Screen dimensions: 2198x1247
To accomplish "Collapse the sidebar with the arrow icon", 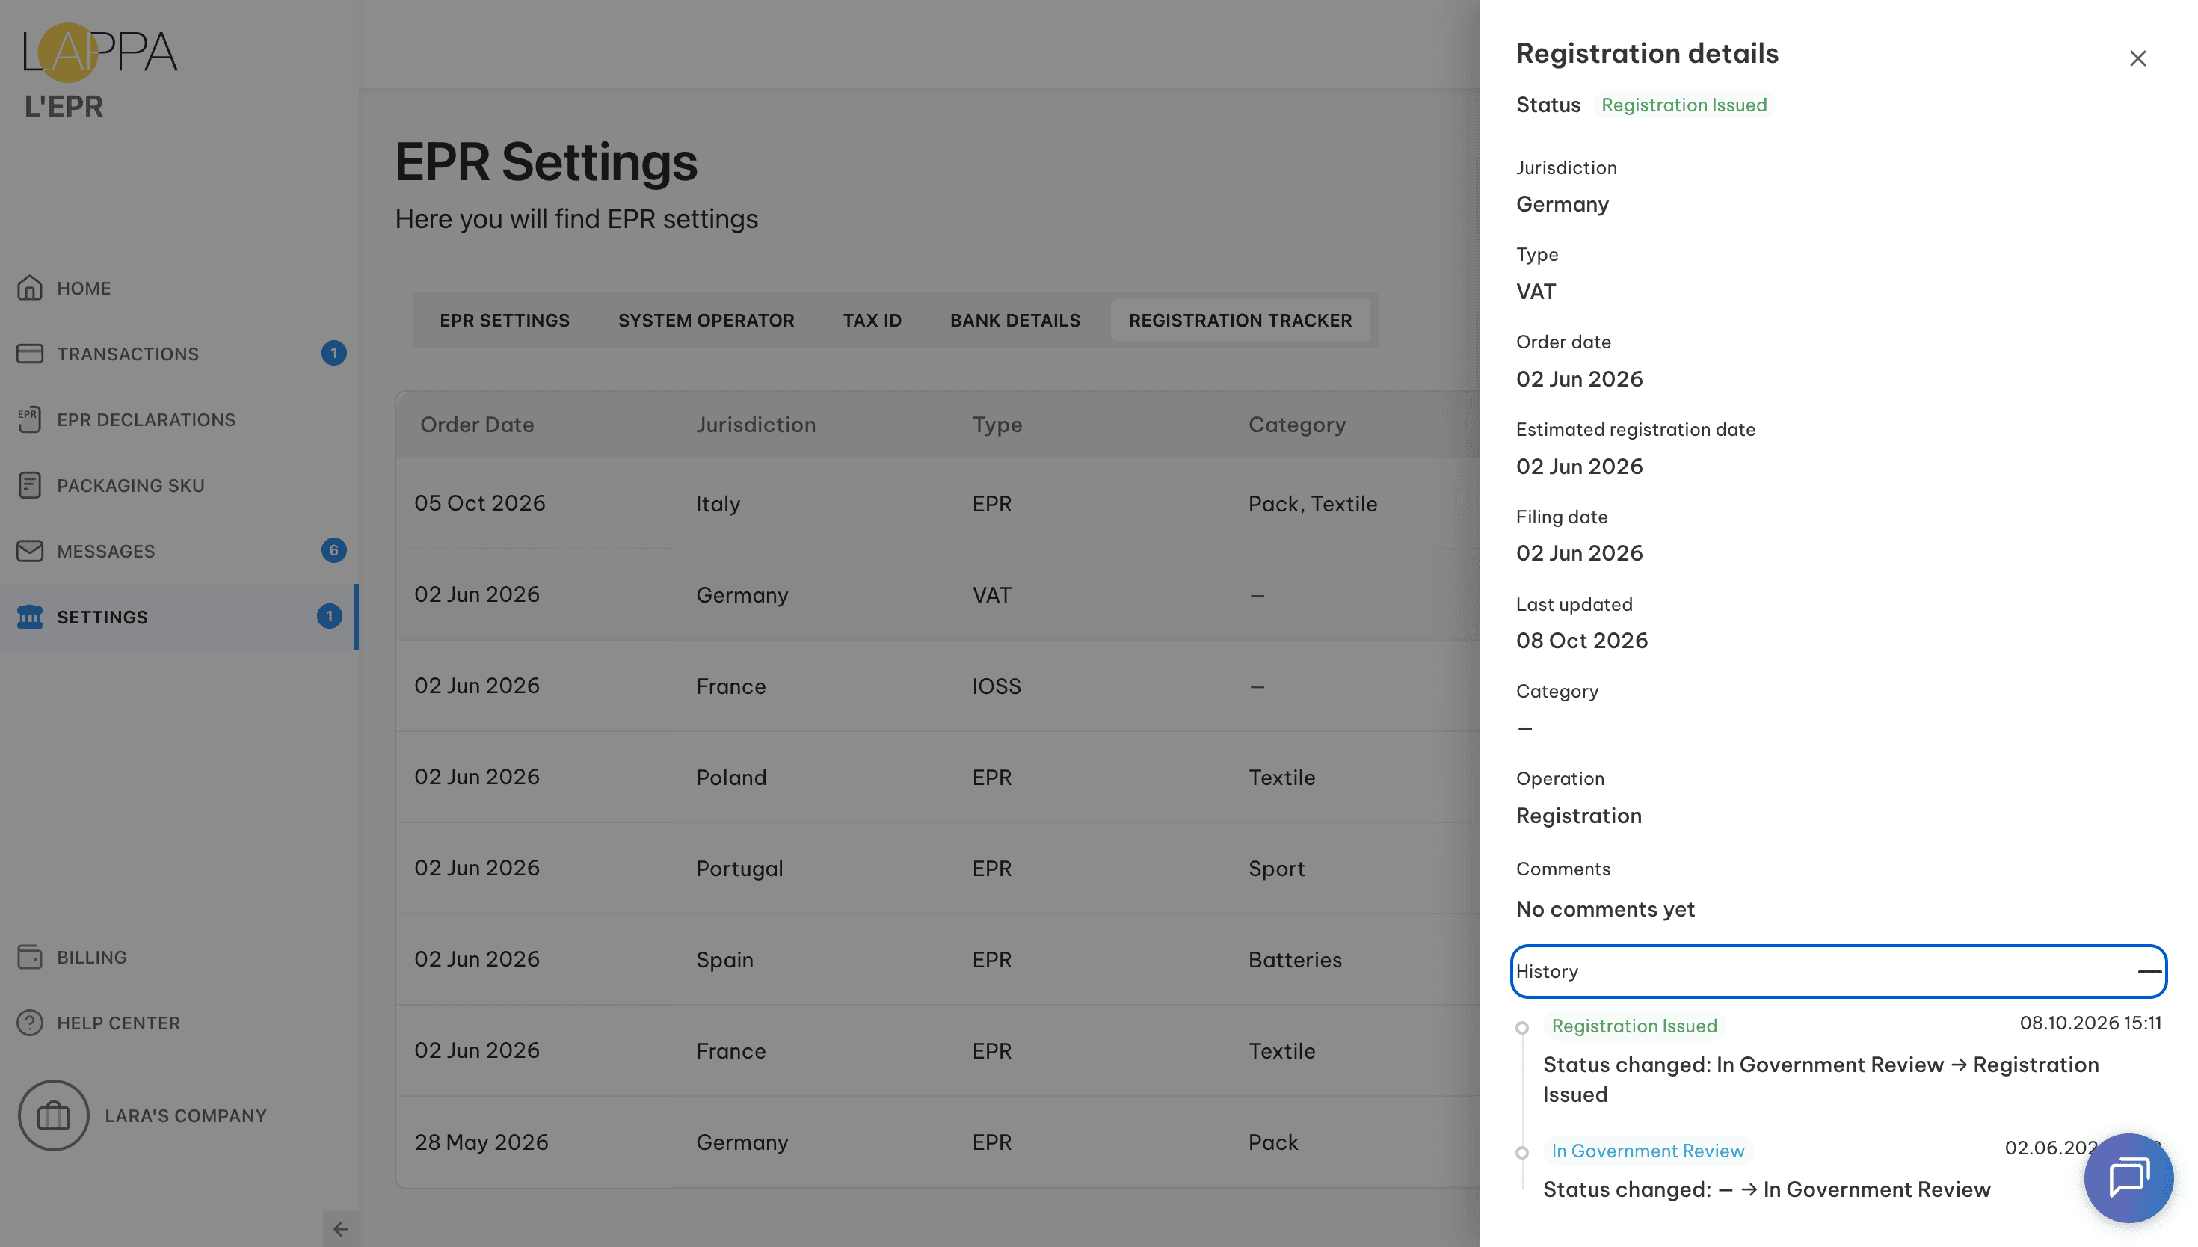I will coord(341,1229).
